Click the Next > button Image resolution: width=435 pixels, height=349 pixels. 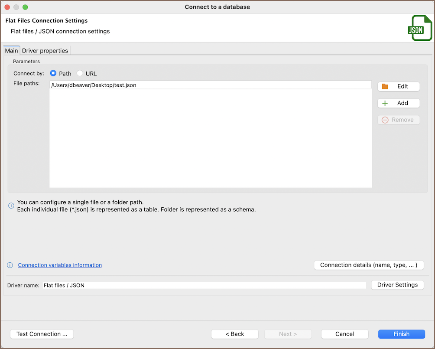pyautogui.click(x=288, y=334)
